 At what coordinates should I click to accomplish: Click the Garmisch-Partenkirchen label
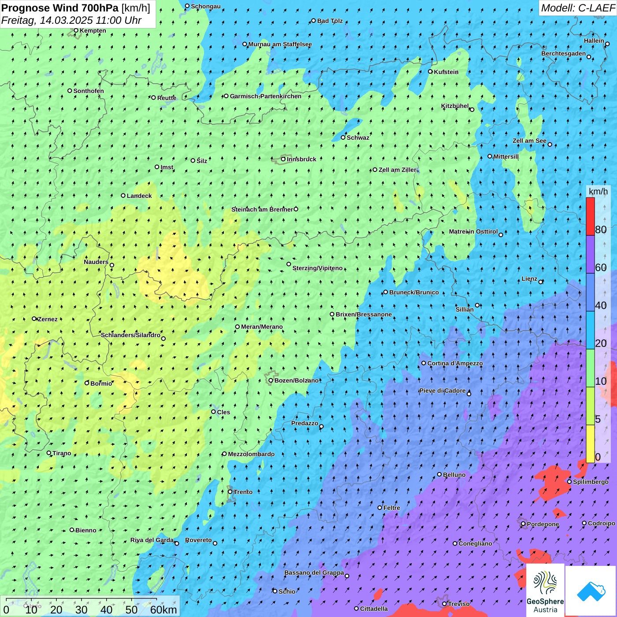click(266, 96)
